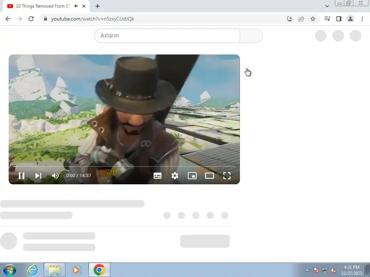
Task: Open Chrome three-dot menu
Action: 362,19
